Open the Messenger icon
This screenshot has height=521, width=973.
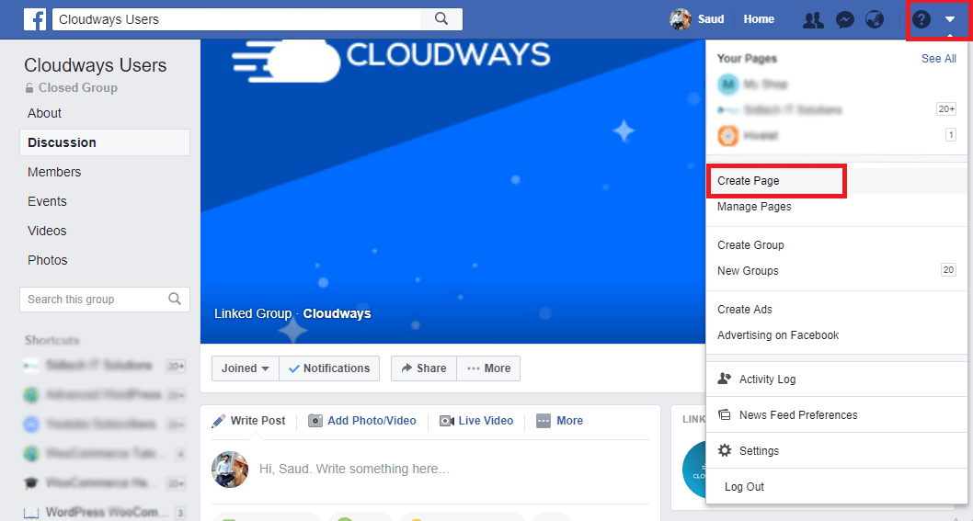click(x=844, y=20)
